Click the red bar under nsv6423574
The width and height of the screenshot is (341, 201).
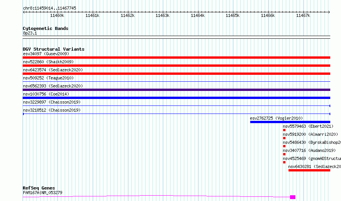(x=176, y=74)
